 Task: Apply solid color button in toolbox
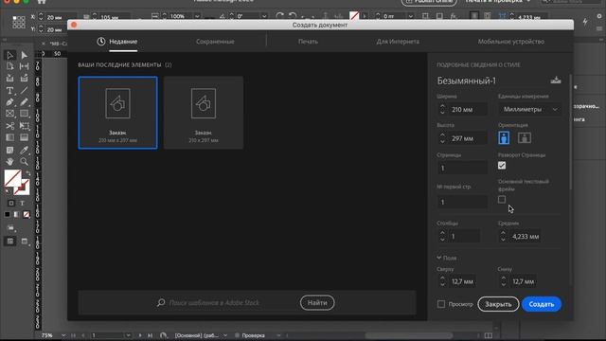(8, 215)
